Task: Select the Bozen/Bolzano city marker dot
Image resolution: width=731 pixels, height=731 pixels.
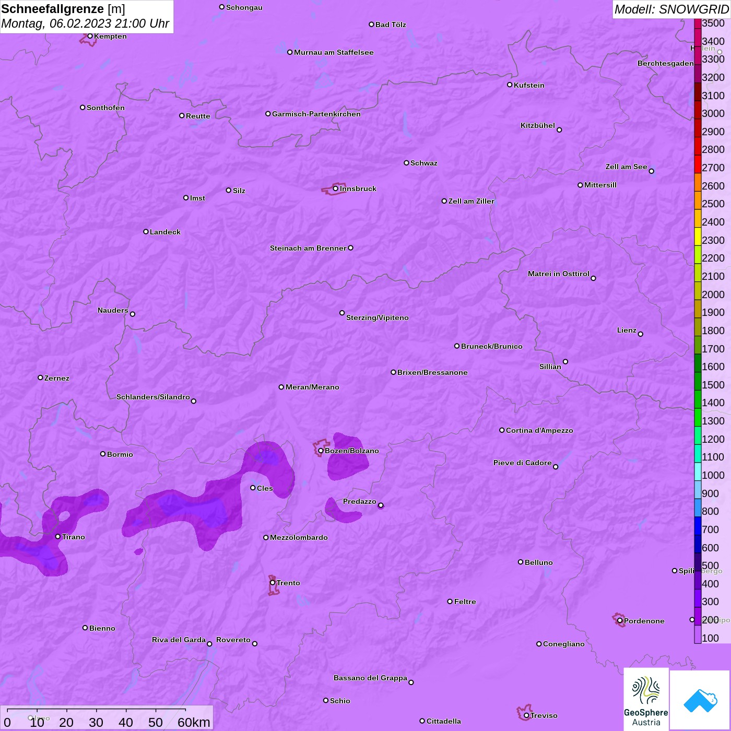Action: tap(321, 451)
